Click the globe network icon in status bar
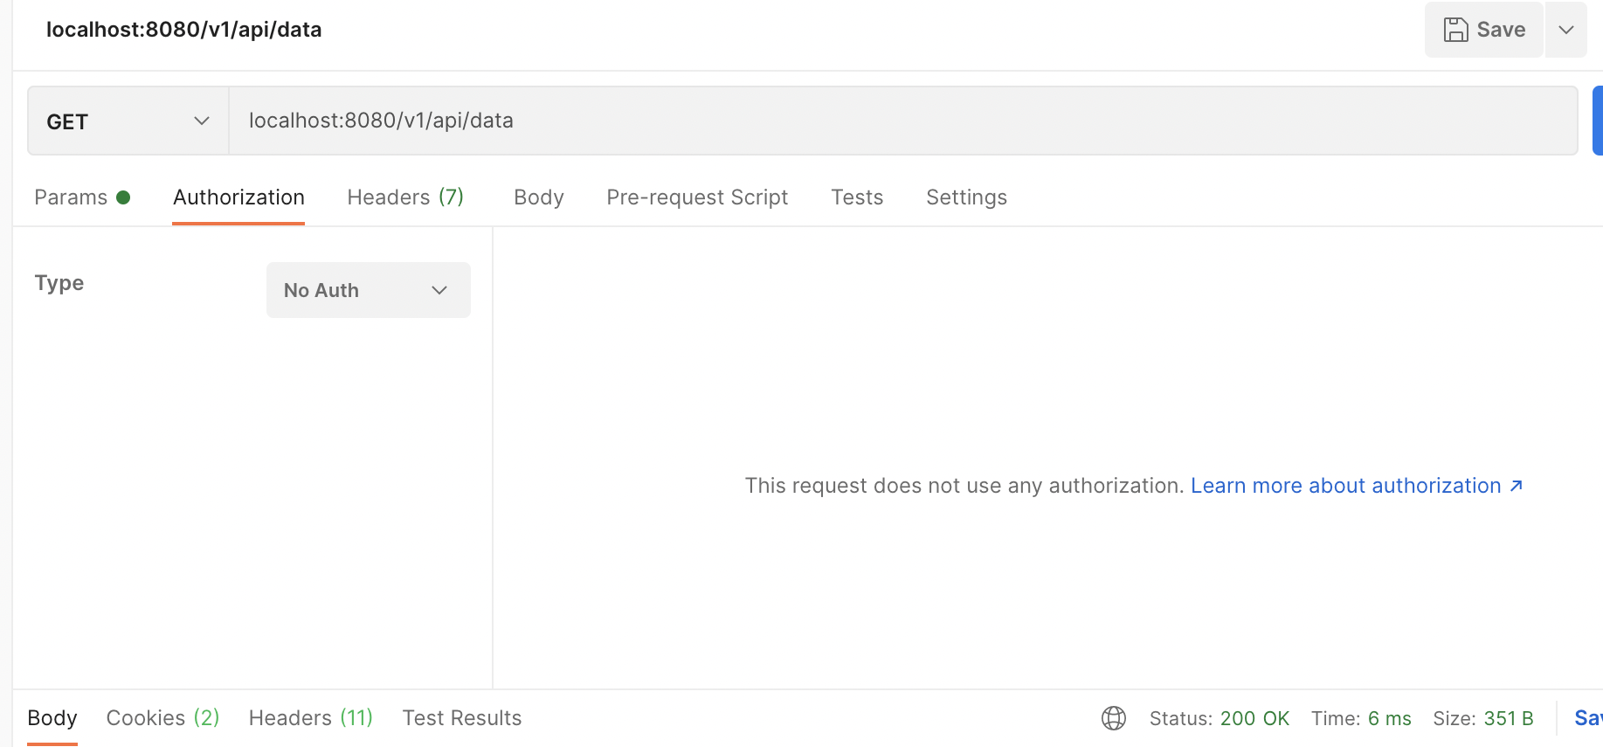 (1114, 718)
